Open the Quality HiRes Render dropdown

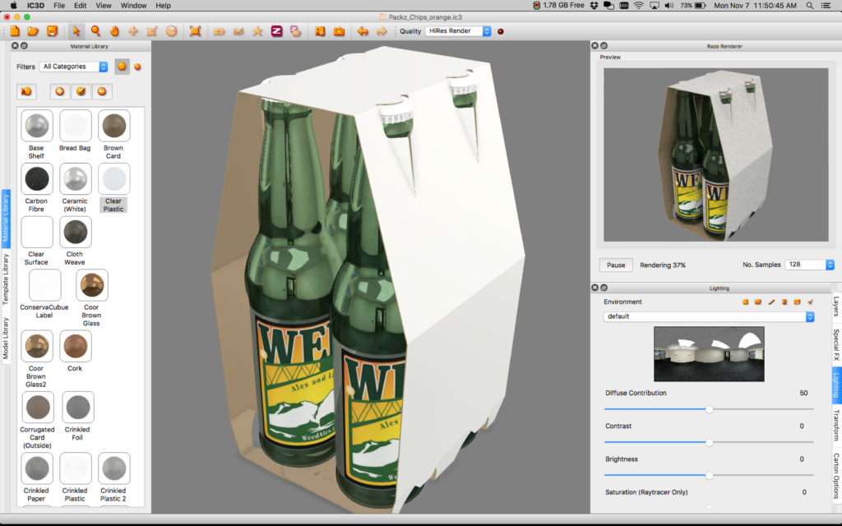pos(459,31)
